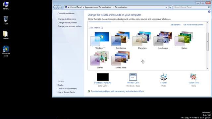This screenshot has width=212, height=119.
Task: Open Troubleshoot problems with transparency link
Action: (117, 91)
